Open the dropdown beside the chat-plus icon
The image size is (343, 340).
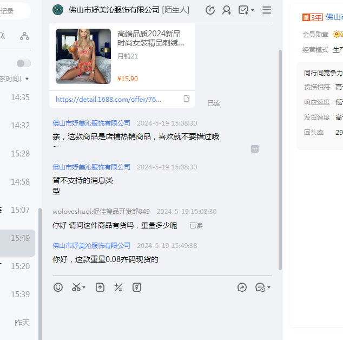253,10
